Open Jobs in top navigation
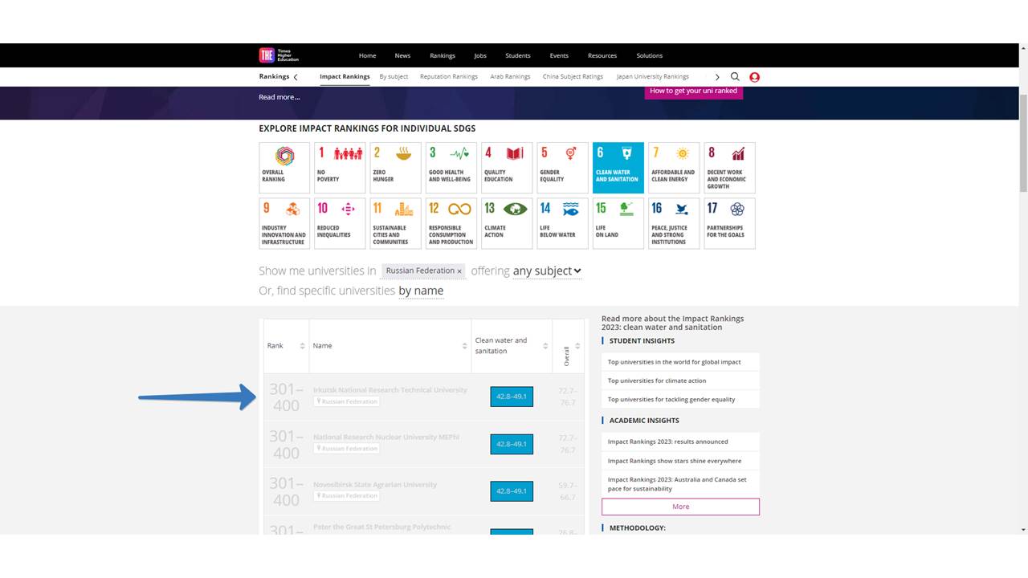This screenshot has width=1028, height=578. click(x=480, y=55)
